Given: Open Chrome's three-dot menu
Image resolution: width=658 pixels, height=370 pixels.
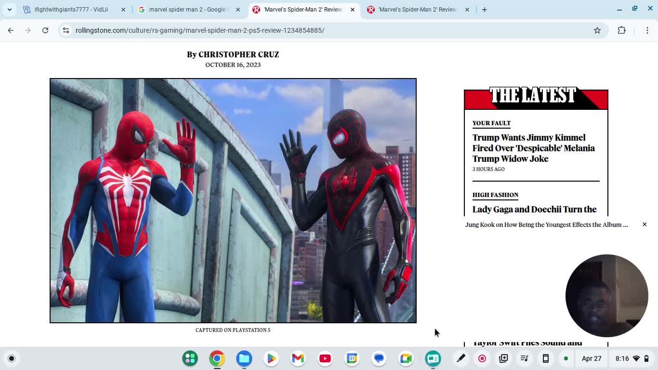Looking at the screenshot, I should [648, 30].
